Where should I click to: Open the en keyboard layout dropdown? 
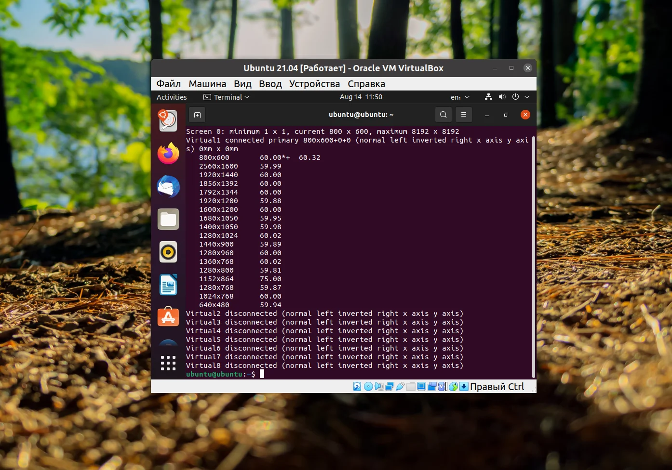tap(460, 97)
